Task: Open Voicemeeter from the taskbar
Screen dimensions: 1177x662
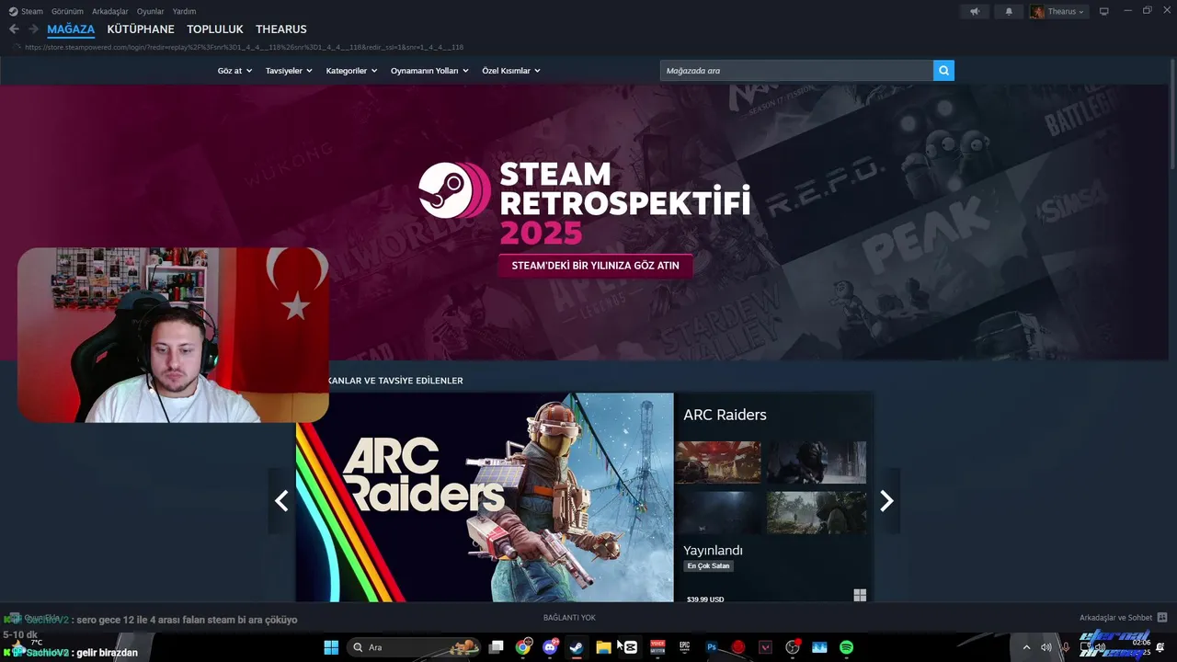Action: (657, 647)
